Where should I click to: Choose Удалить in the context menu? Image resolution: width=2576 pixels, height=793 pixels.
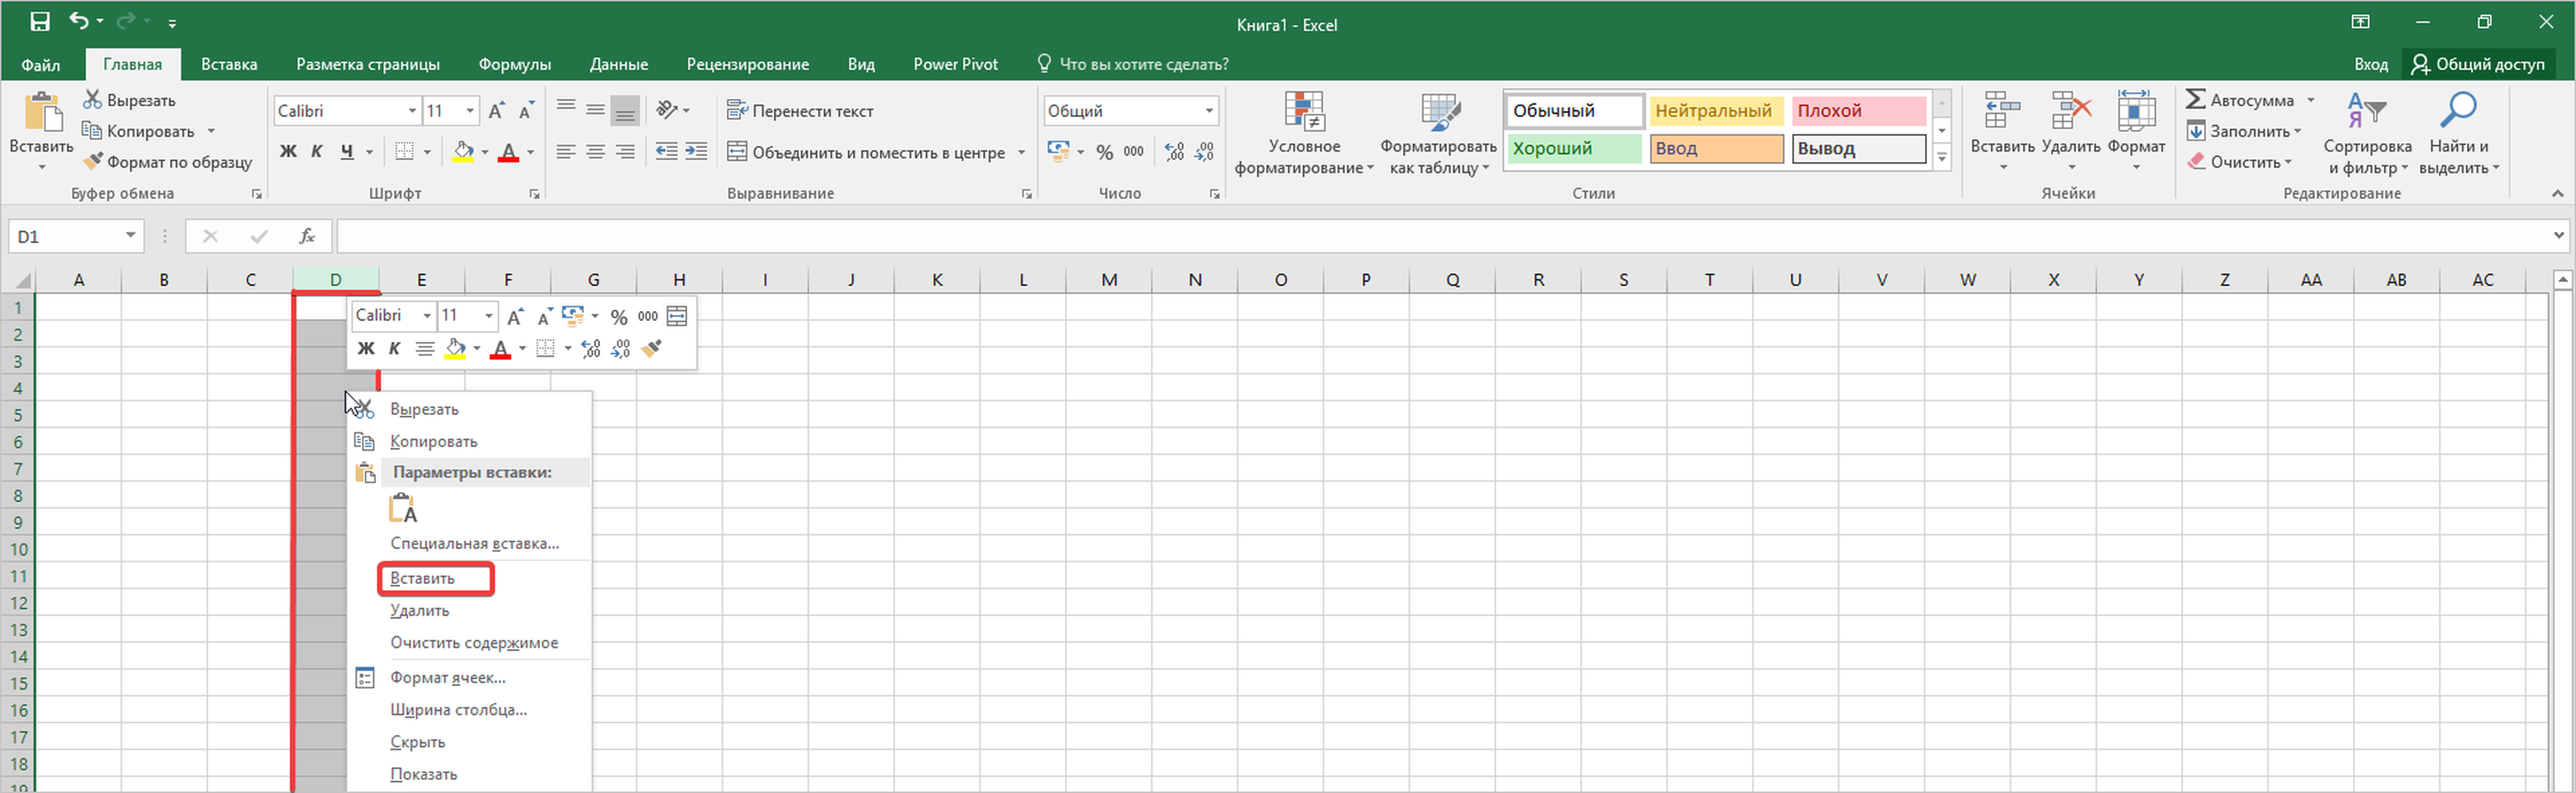pyautogui.click(x=420, y=610)
